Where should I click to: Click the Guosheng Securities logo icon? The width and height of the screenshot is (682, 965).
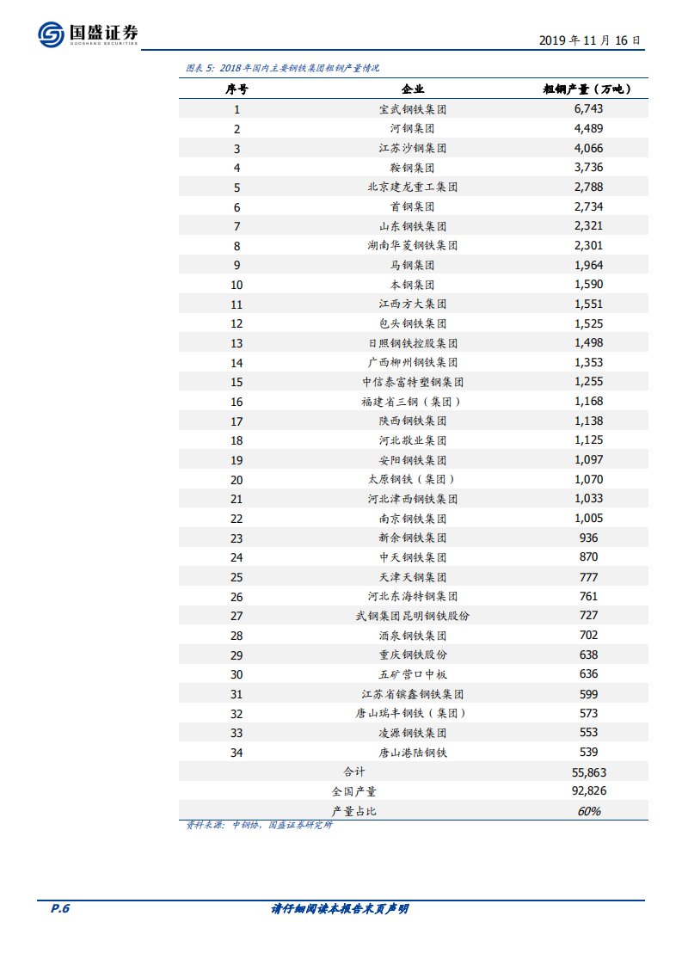52,34
